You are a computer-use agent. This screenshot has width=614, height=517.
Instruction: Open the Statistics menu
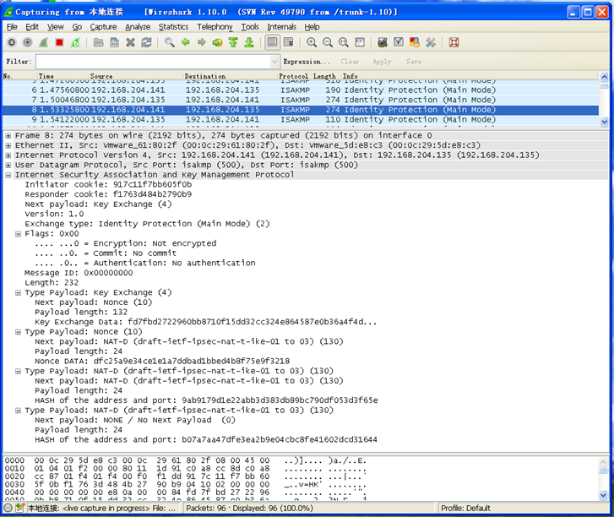pyautogui.click(x=173, y=27)
